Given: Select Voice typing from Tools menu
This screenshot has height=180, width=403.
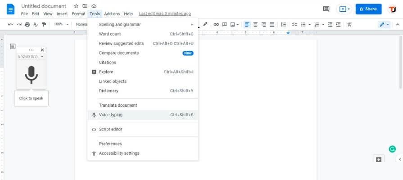Looking at the screenshot, I should click(110, 115).
